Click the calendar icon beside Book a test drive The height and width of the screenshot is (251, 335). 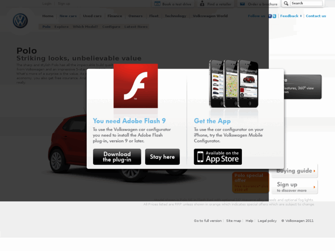coord(157,4)
